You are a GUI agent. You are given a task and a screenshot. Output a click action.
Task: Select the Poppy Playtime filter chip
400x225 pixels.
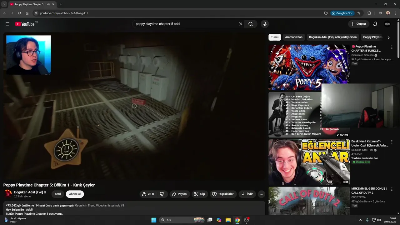point(372,37)
